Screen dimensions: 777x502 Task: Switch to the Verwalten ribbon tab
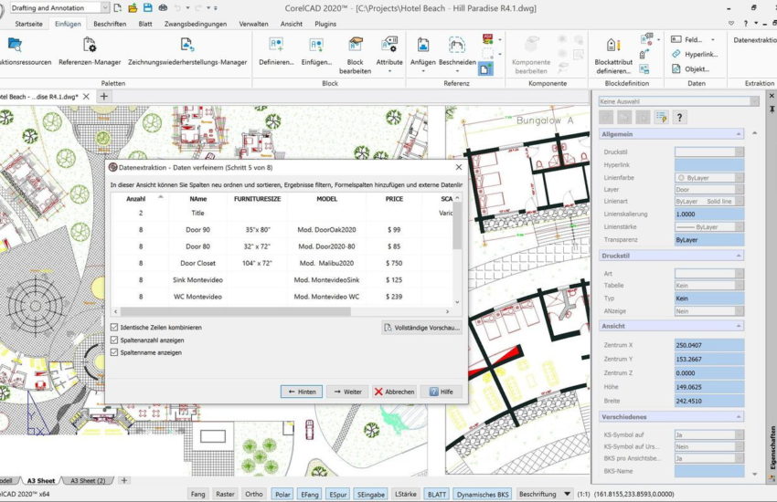(x=253, y=24)
